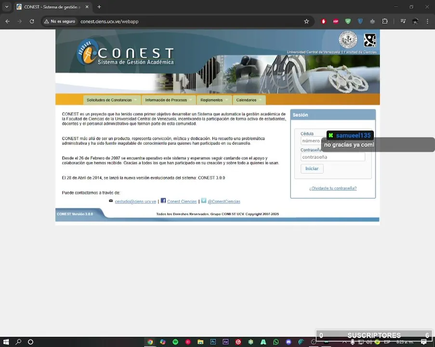
Task: Launch Photoshop from the taskbar
Action: pyautogui.click(x=213, y=342)
